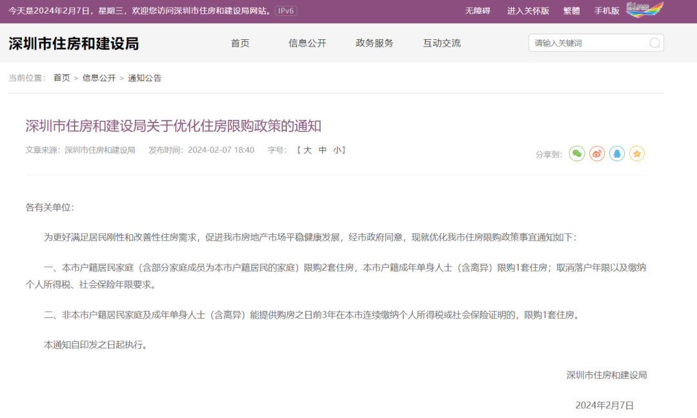Screen dimensions: 697x418
Task: Click the 文章来源 source text
Action: 80,150
